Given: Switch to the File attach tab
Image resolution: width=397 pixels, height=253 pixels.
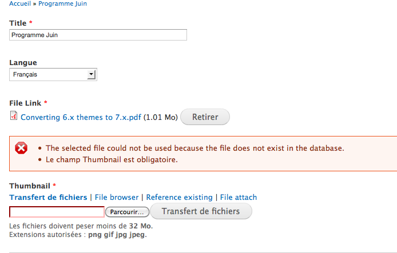Looking at the screenshot, I should click(239, 197).
